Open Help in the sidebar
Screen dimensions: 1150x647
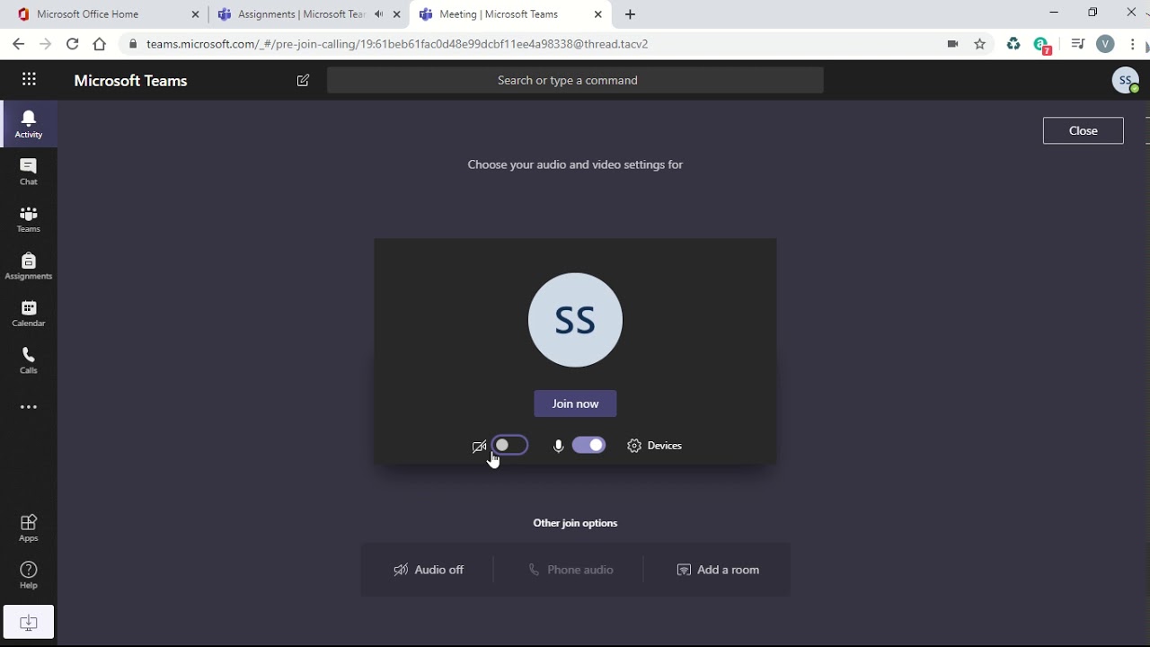click(29, 575)
